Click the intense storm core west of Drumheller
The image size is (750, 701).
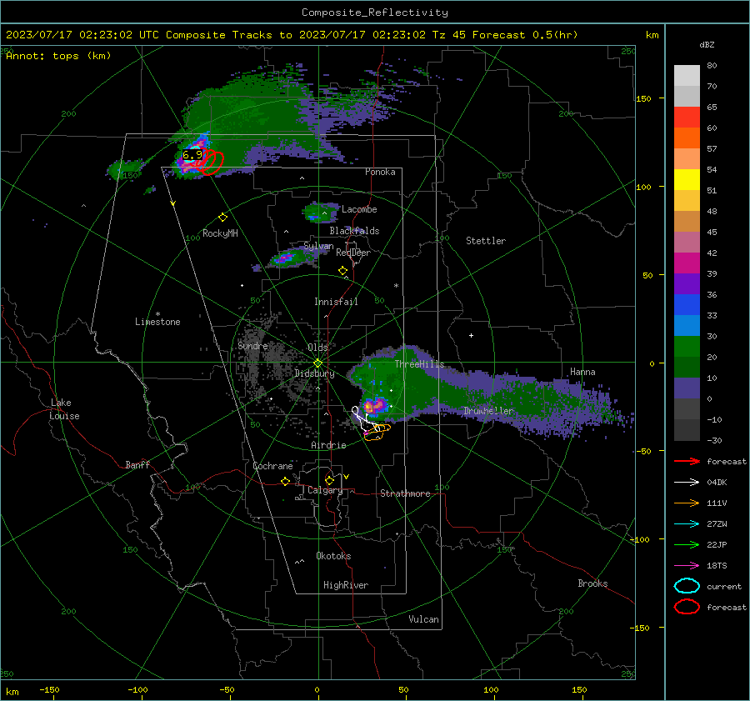(x=375, y=406)
